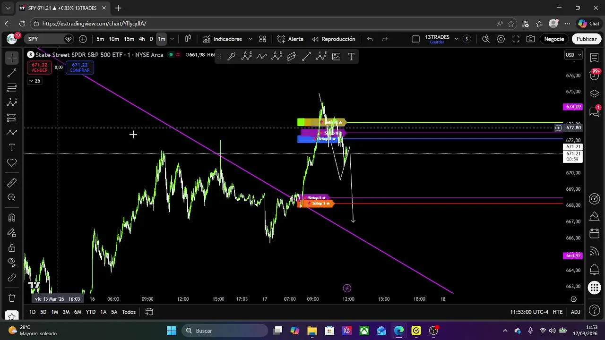Set date range to 1D
This screenshot has width=605, height=340.
pyautogui.click(x=32, y=312)
